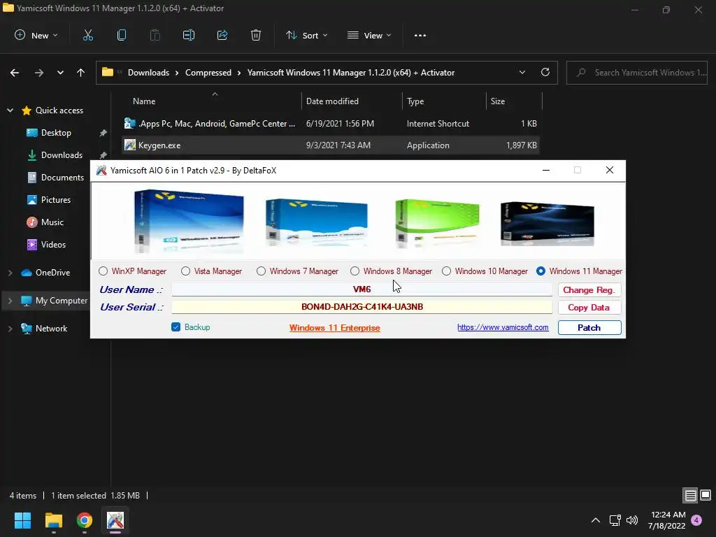The height and width of the screenshot is (537, 716).
Task: Open the www.yamicsoft.com link
Action: (503, 327)
